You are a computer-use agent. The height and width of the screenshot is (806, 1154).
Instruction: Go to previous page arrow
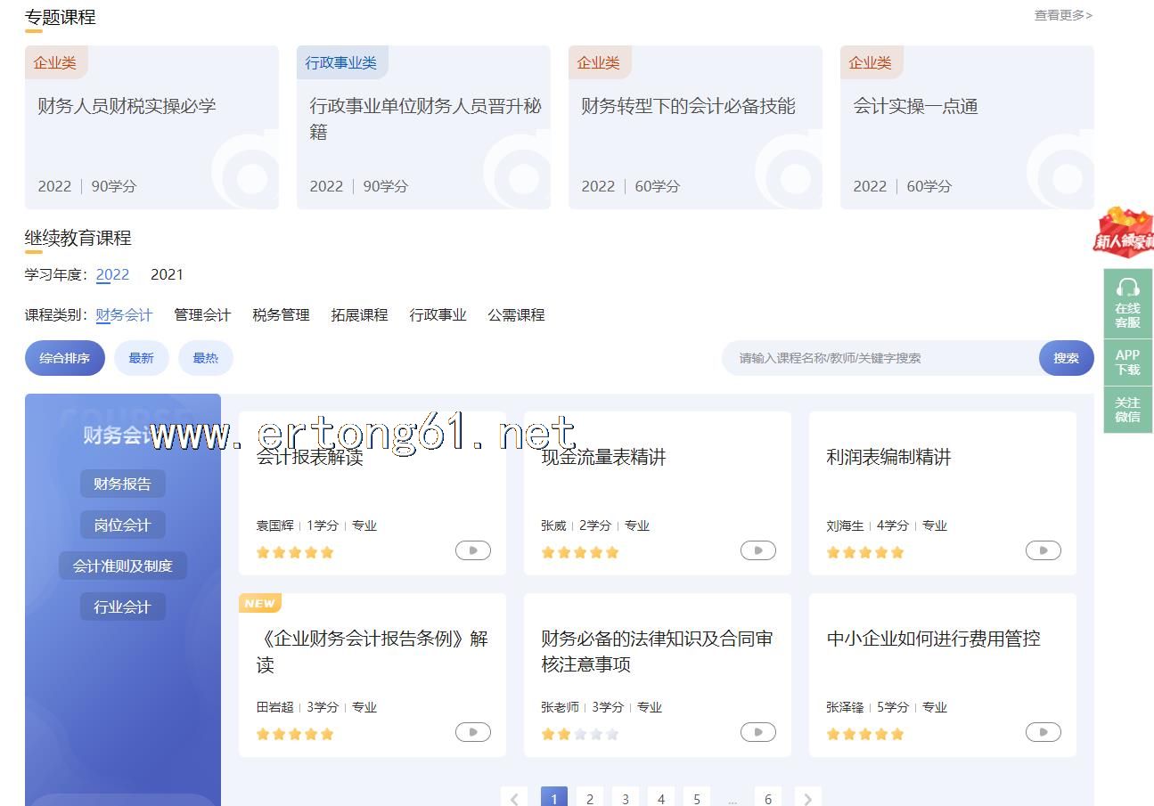514,799
